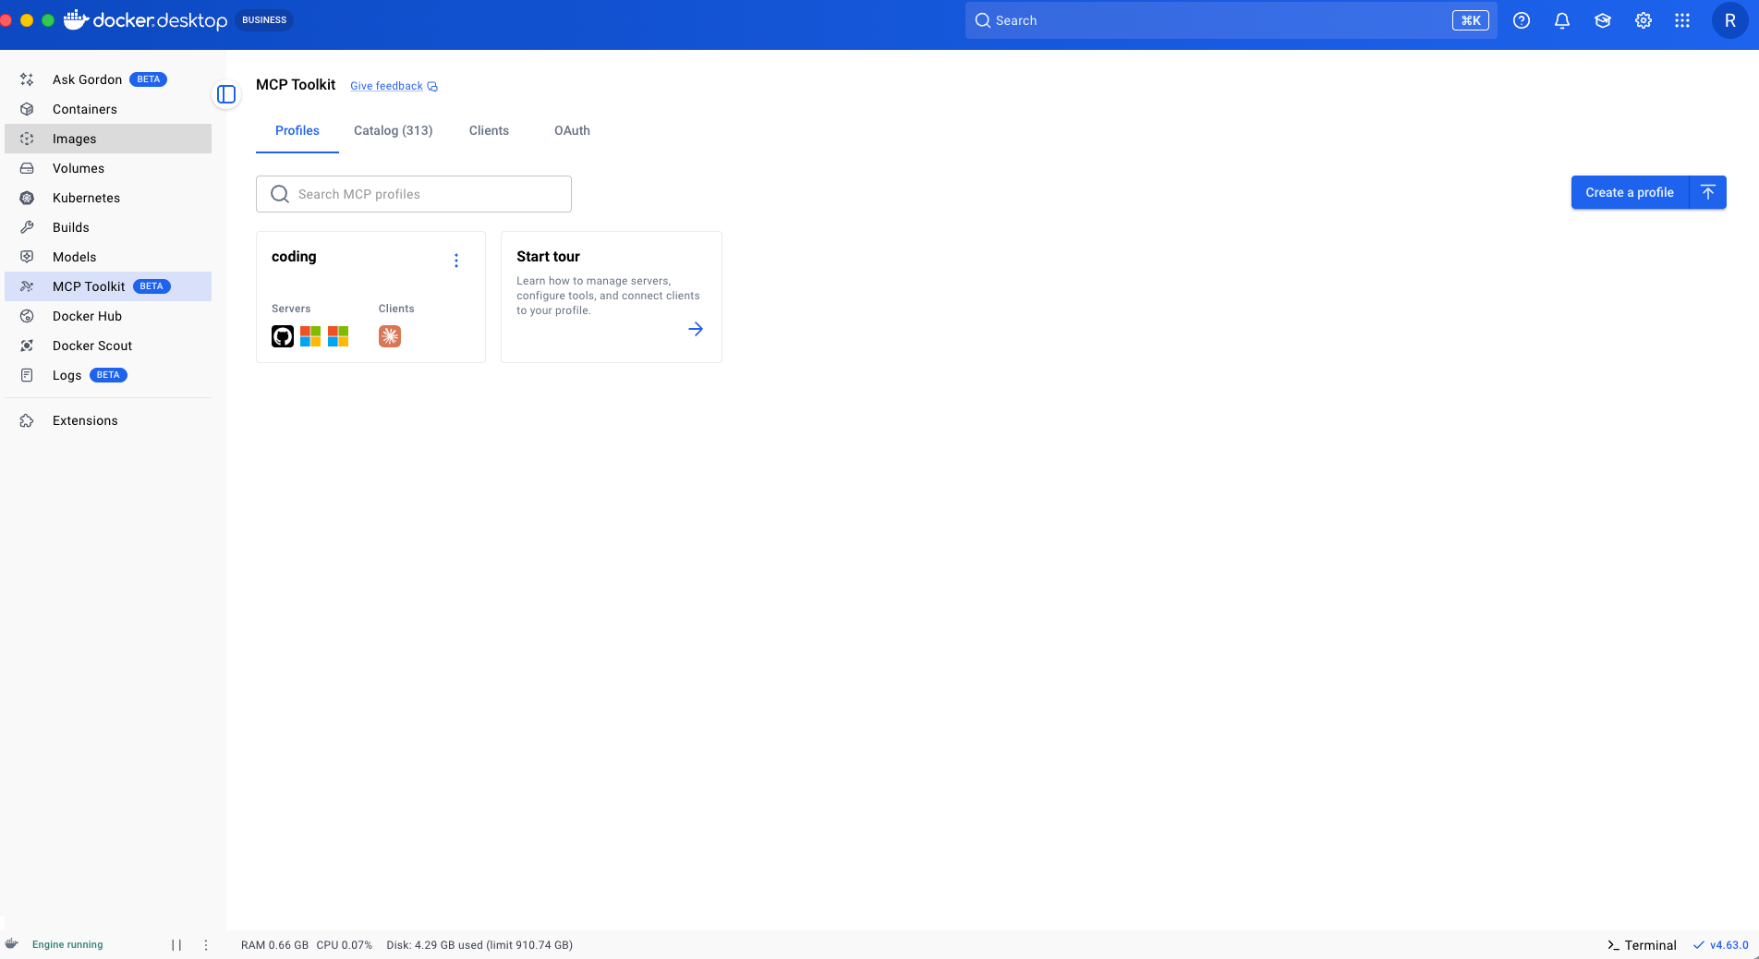The image size is (1759, 959).
Task: Click the CPU 0.07% indicator
Action: 345,945
